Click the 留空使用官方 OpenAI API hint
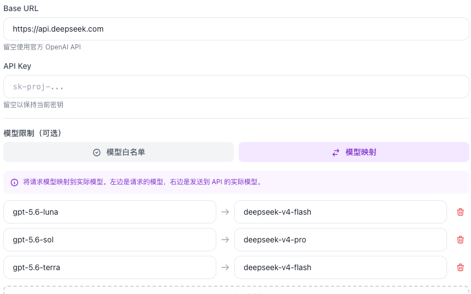Screen dimensions: 471x294 [x=42, y=47]
